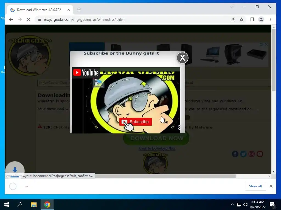
Task: Click Chrome icon in taskbar
Action: point(47,205)
